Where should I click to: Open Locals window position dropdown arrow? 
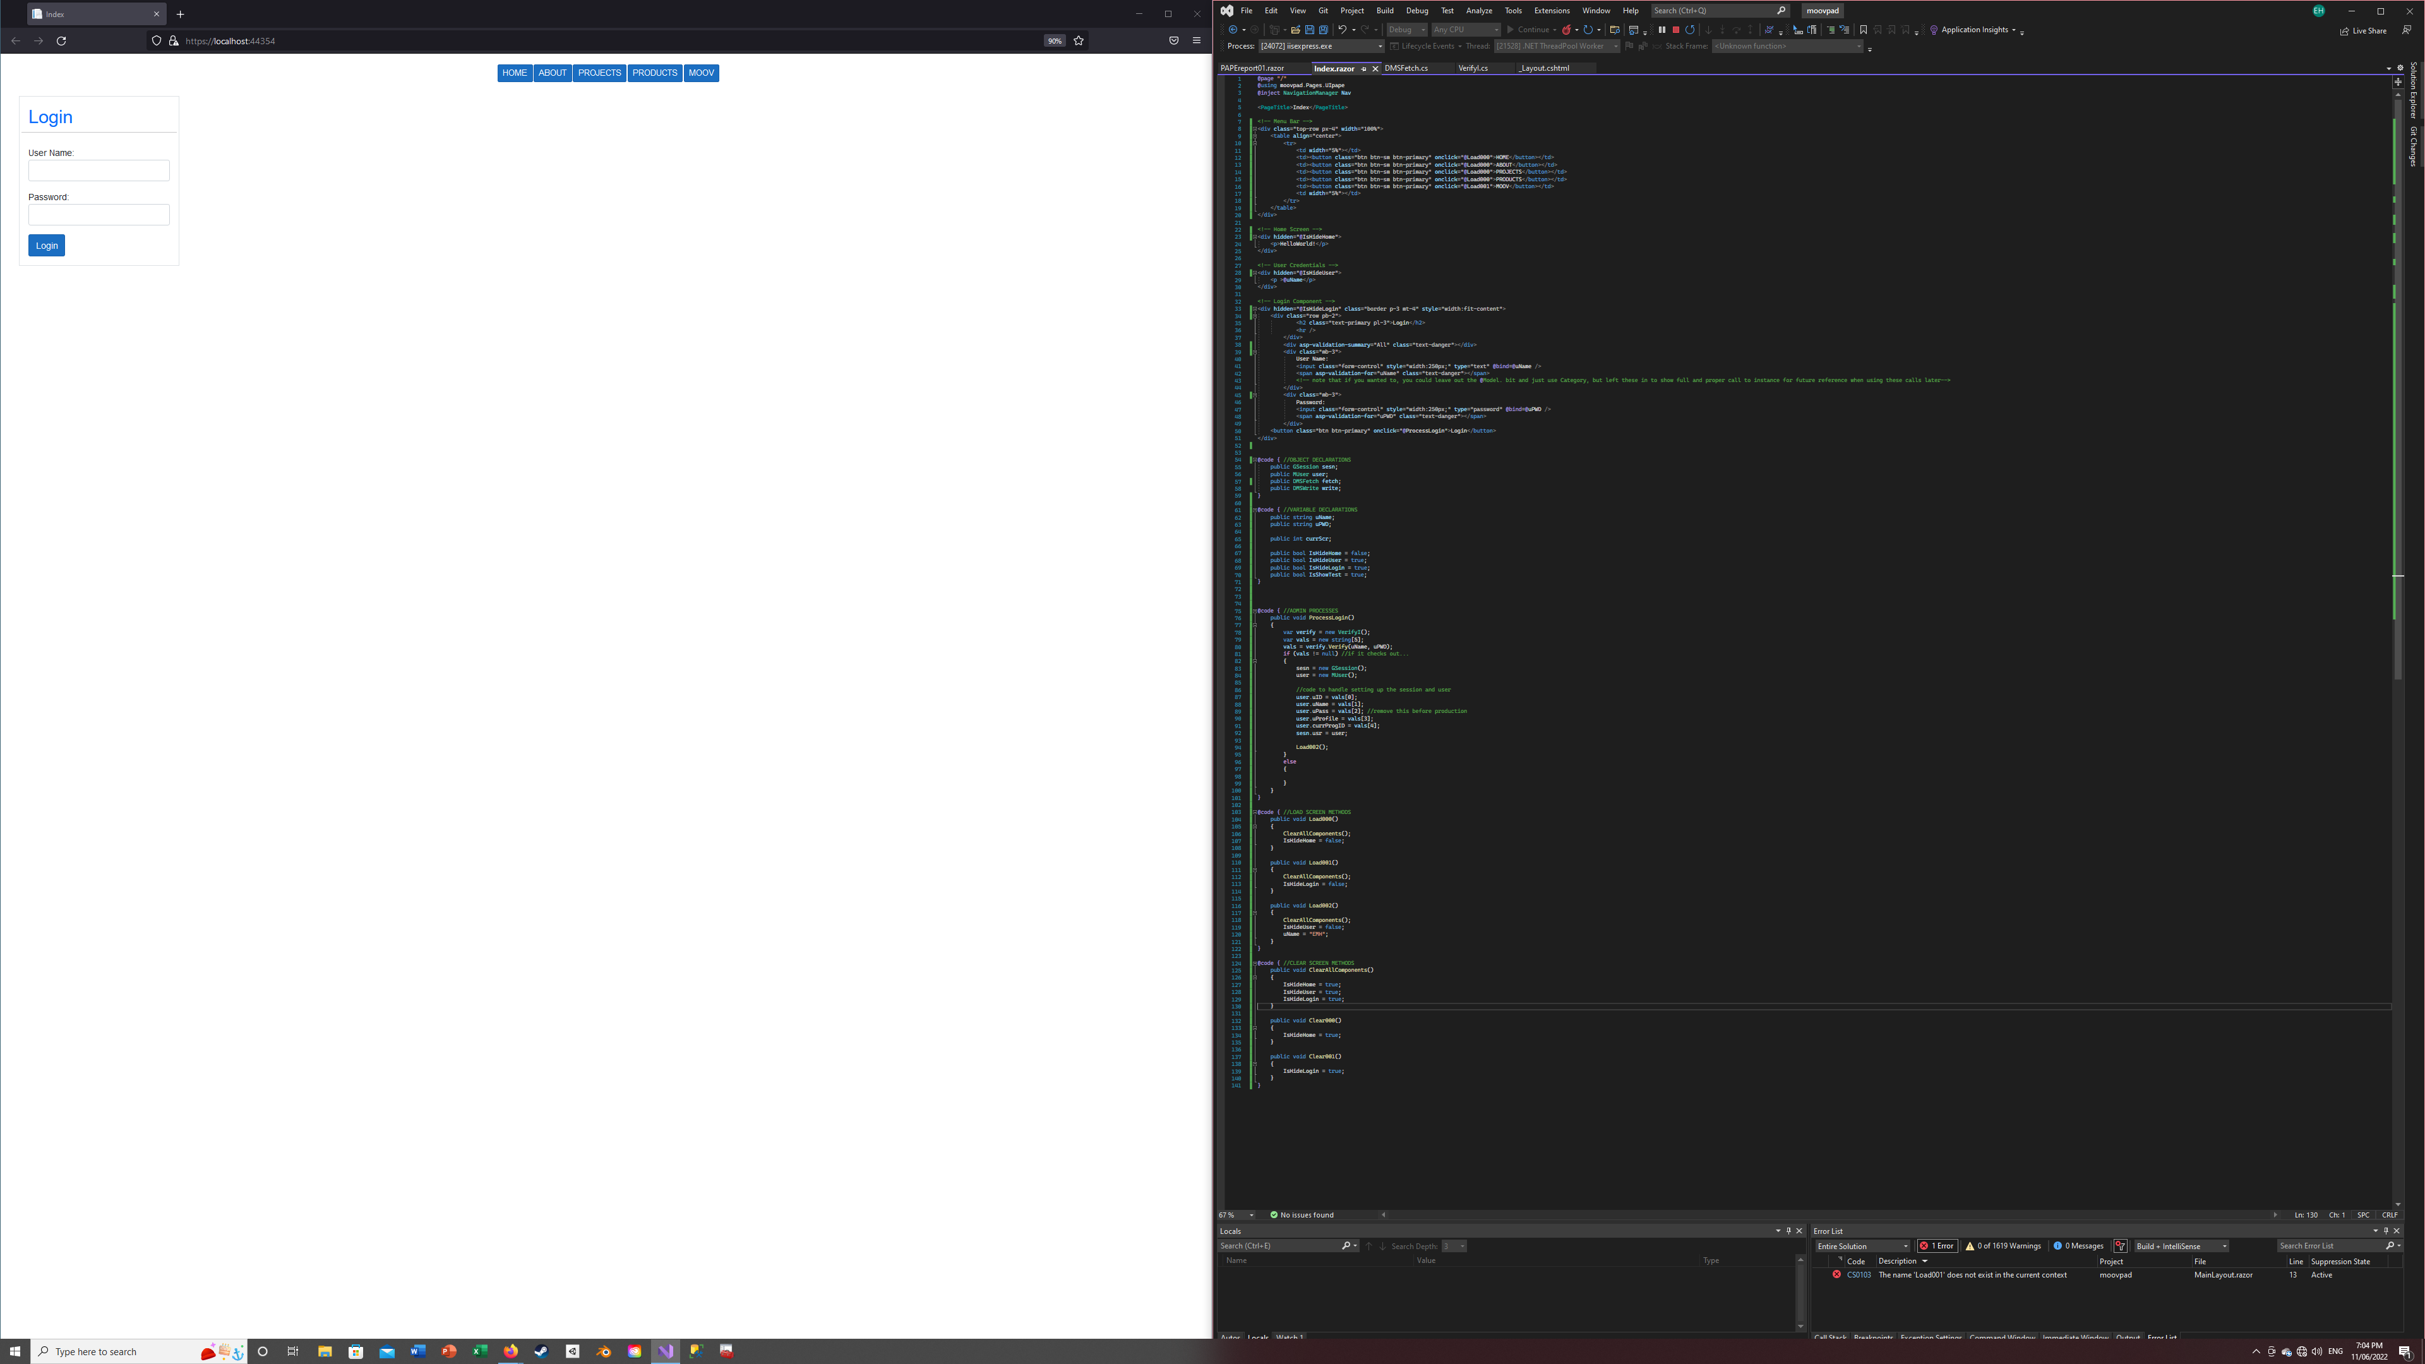pyautogui.click(x=1778, y=1230)
